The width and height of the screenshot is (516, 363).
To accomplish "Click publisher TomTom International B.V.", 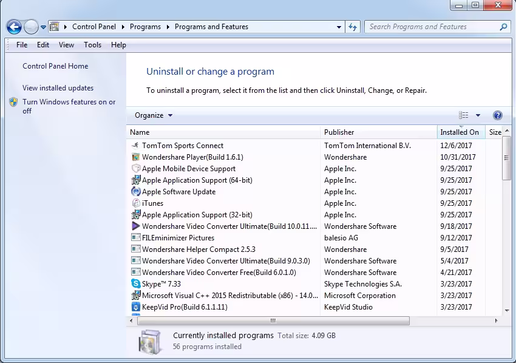I will (x=367, y=146).
